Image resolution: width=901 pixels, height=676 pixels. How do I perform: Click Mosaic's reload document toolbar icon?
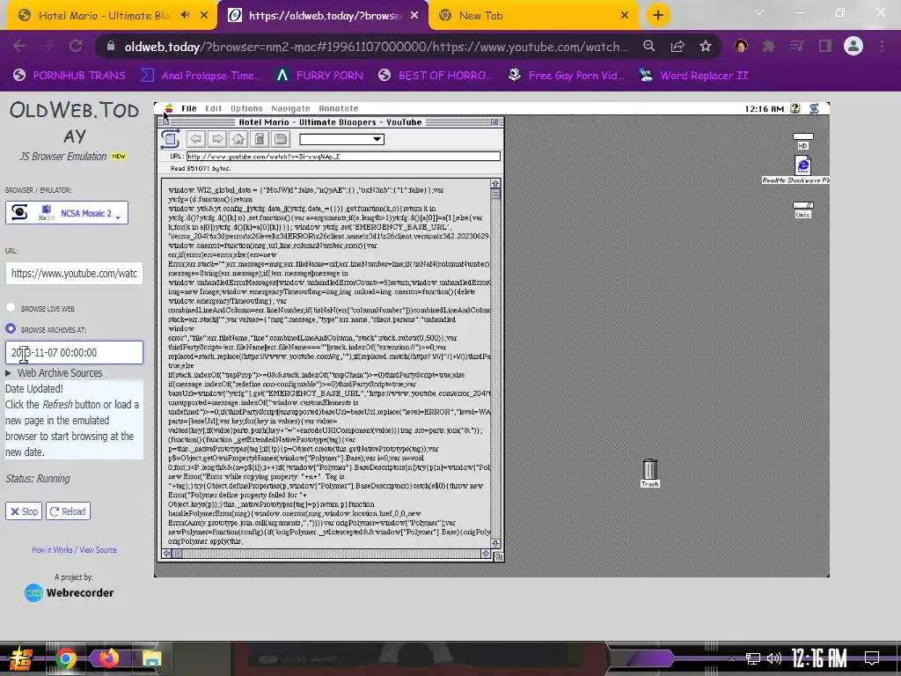click(260, 138)
